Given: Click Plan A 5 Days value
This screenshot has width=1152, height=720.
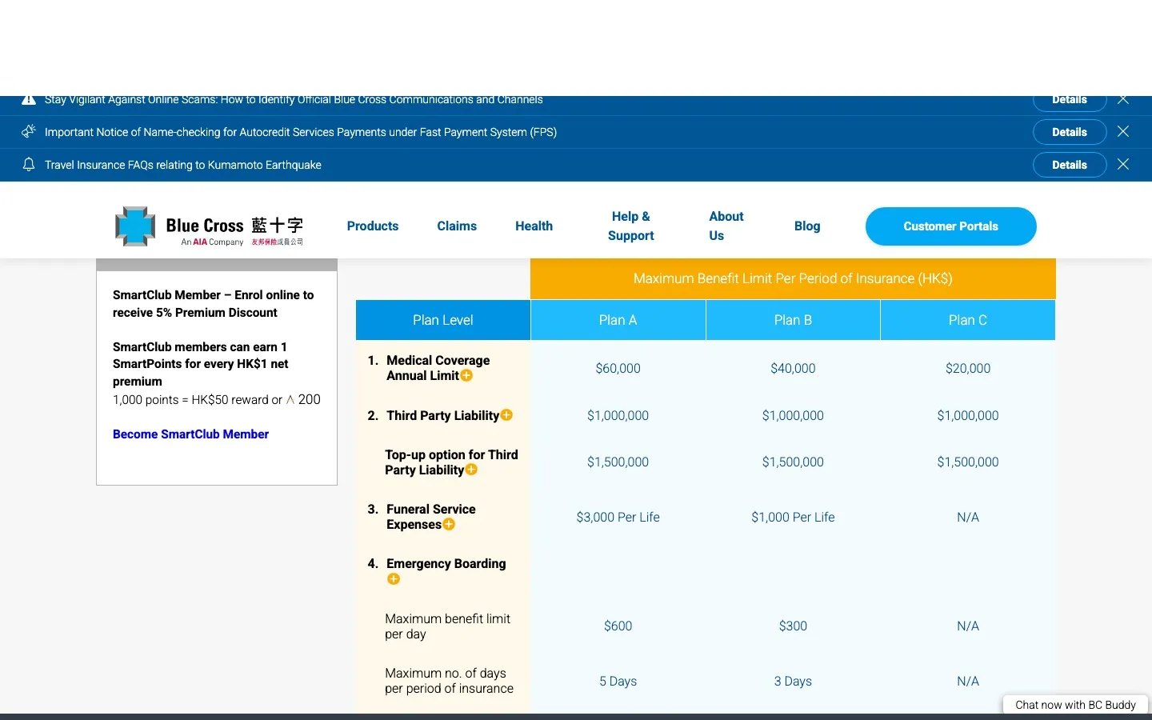Looking at the screenshot, I should coord(618,681).
